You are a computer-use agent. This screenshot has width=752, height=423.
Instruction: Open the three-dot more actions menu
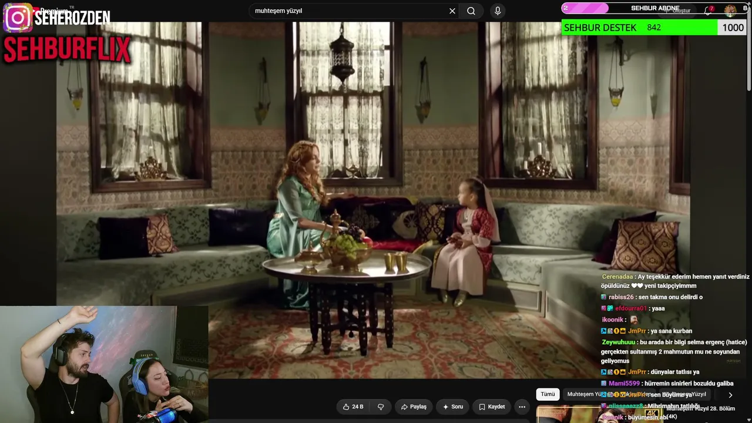tap(522, 407)
